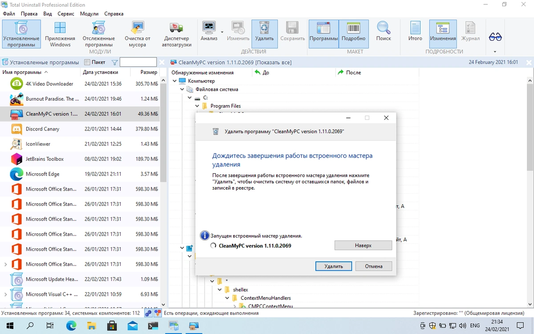This screenshot has height=334, width=534.
Task: Open the Service (Сервис) menu
Action: pyautogui.click(x=66, y=14)
